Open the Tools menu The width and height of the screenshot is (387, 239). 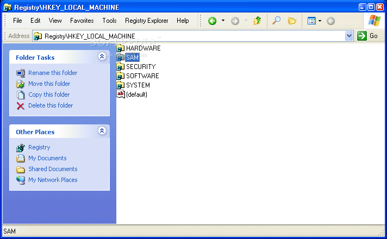coord(109,21)
